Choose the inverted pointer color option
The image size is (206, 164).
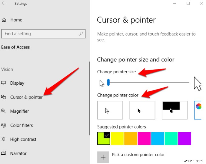coord(174,110)
